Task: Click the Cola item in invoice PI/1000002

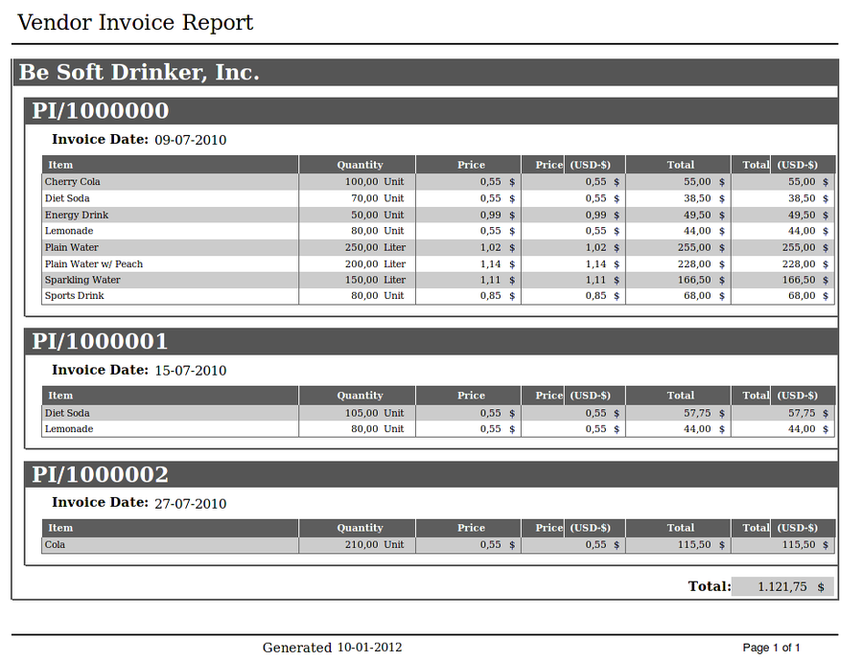Action: pos(56,545)
